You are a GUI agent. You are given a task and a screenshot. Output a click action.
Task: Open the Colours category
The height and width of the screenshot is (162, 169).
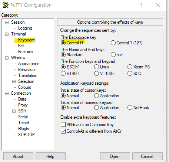(24, 87)
